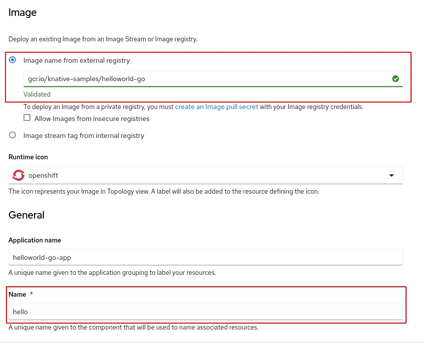
Task: Enable Allow Images from insecure registries checkbox
Action: tap(27, 118)
